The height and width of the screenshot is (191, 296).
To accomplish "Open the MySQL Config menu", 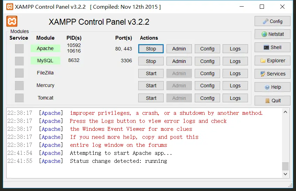I will coord(207,61).
